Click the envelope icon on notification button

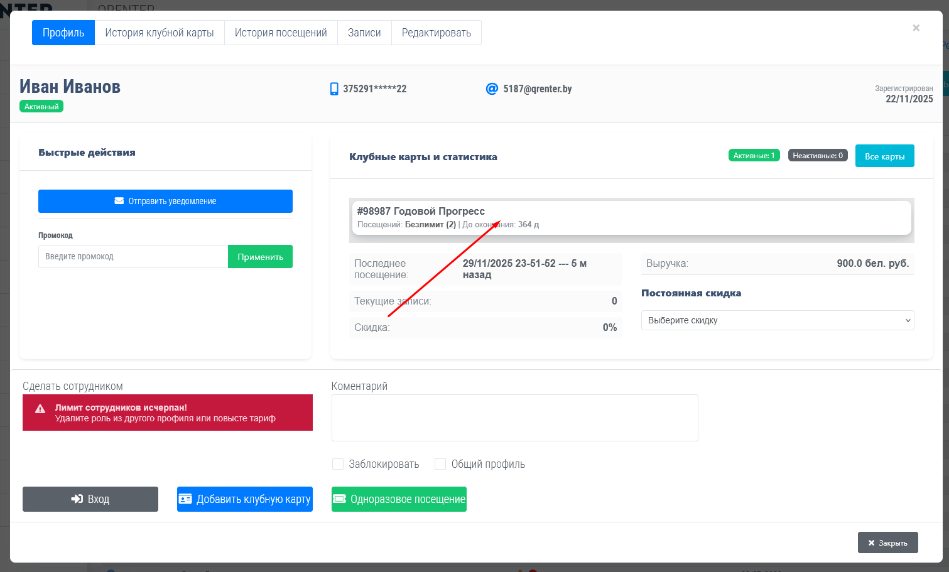click(119, 201)
